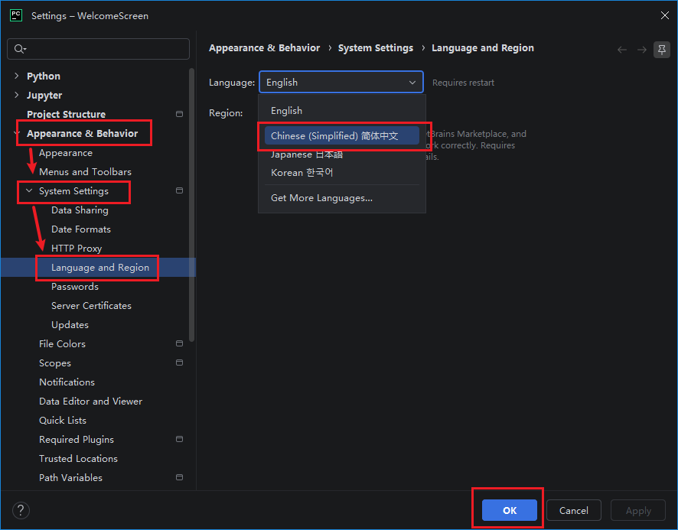
Task: Click the settings tree vertical scrollbar
Action: (191, 205)
